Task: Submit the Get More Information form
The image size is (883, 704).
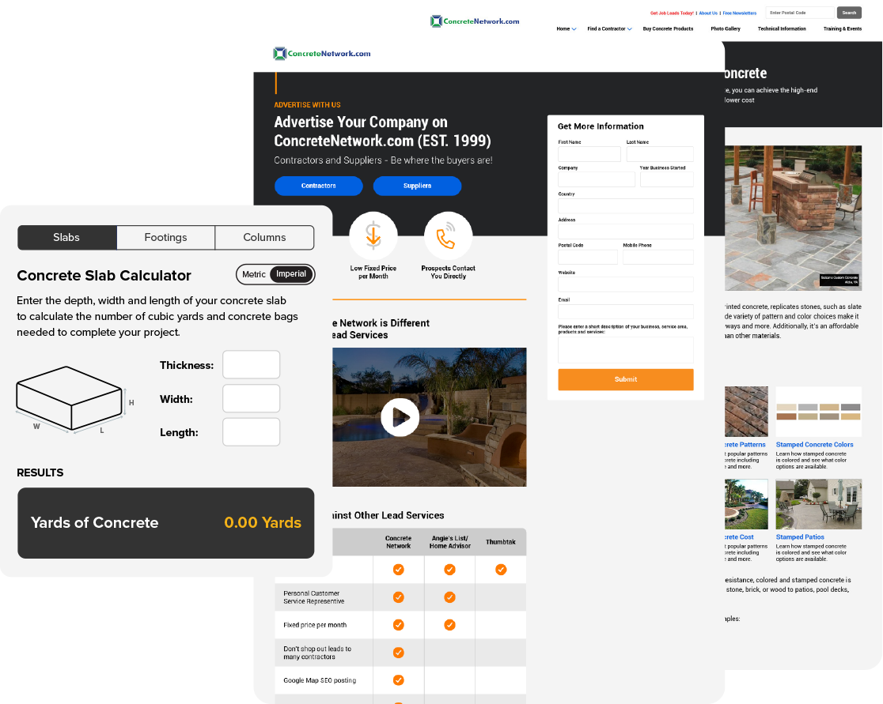Action: tap(626, 379)
